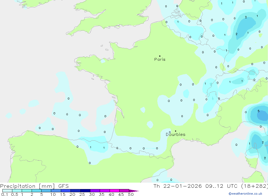Screen dimensions: 268x196
Task: Pick the legend swatch between 5 and 10
Action: click(x=46, y=191)
